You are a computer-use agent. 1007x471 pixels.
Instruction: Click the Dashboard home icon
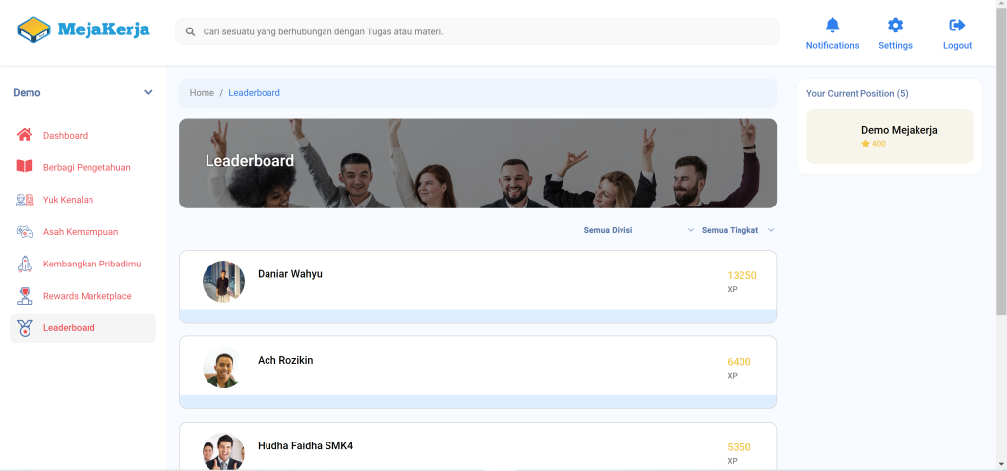point(25,135)
